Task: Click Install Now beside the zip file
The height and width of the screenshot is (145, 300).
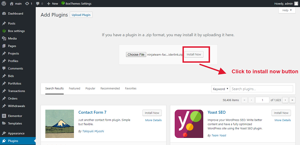Action: (x=194, y=54)
